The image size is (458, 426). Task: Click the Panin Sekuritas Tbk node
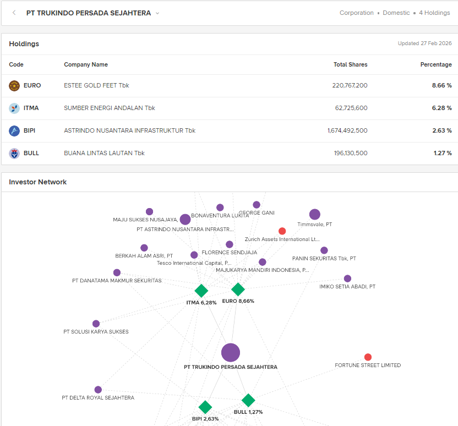coord(324,250)
